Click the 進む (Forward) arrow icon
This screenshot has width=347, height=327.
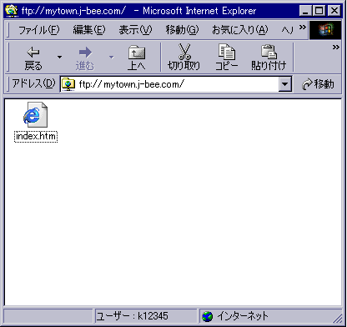[x=85, y=52]
